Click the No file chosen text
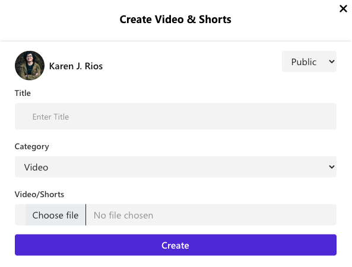 click(x=123, y=215)
